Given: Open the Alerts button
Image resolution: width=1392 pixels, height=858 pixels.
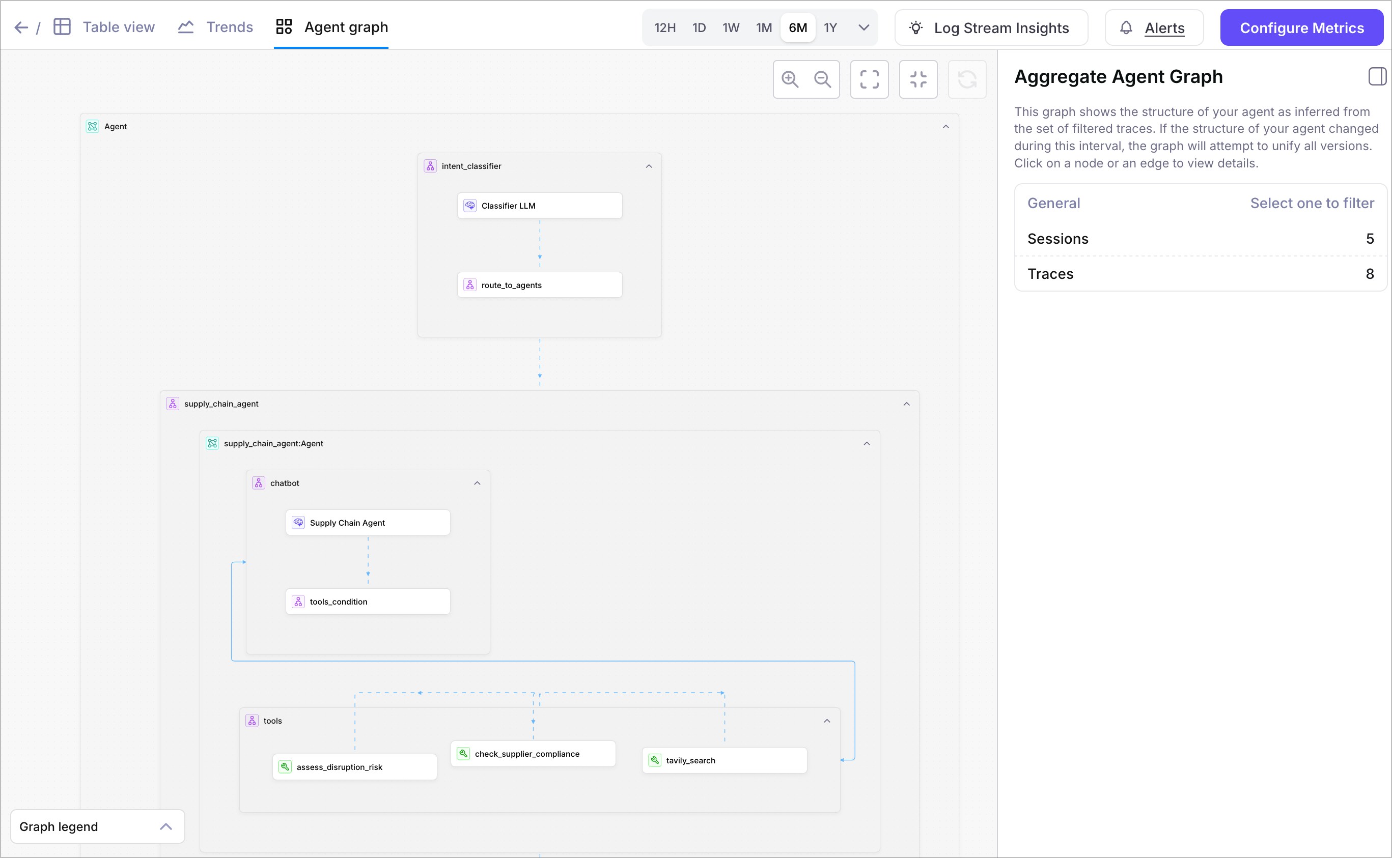Looking at the screenshot, I should coord(1154,28).
